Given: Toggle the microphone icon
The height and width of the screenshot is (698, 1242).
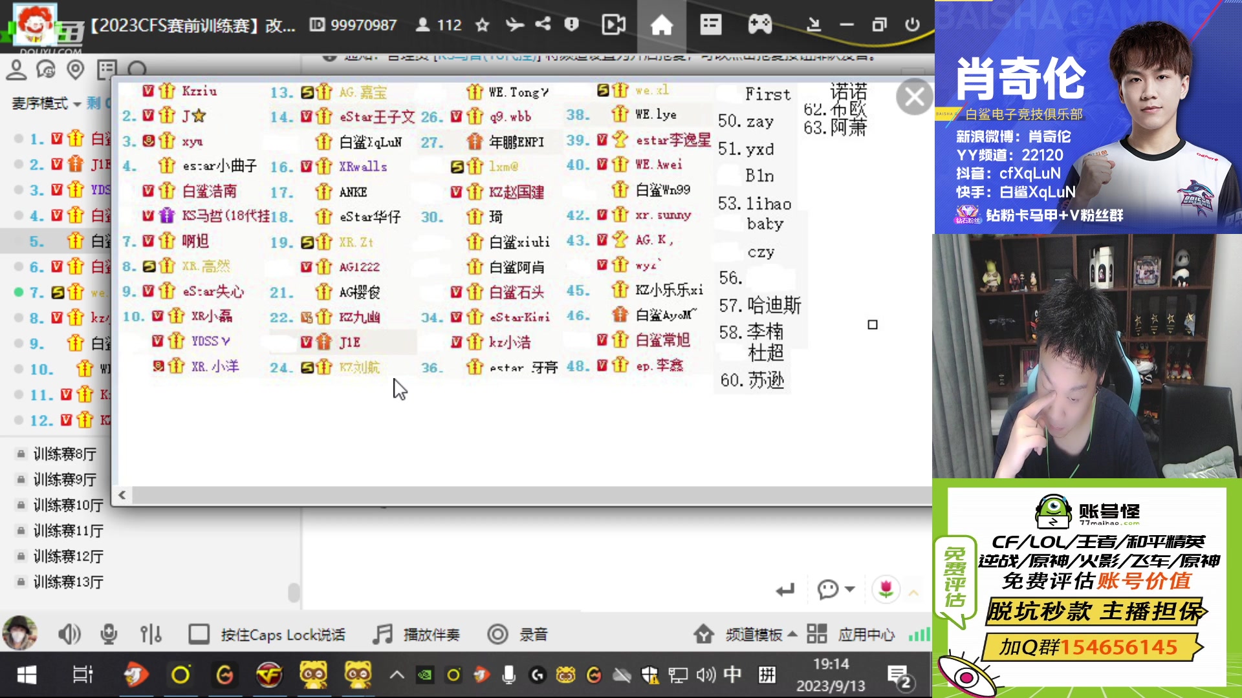Looking at the screenshot, I should 109,635.
